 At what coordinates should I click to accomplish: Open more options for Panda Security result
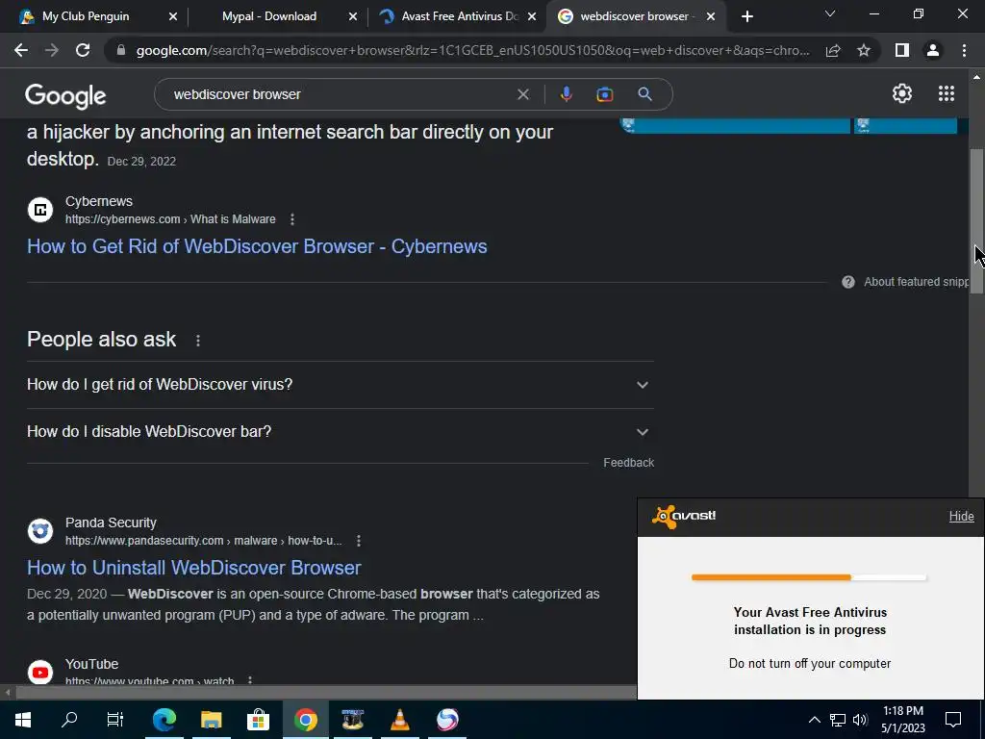pyautogui.click(x=358, y=541)
